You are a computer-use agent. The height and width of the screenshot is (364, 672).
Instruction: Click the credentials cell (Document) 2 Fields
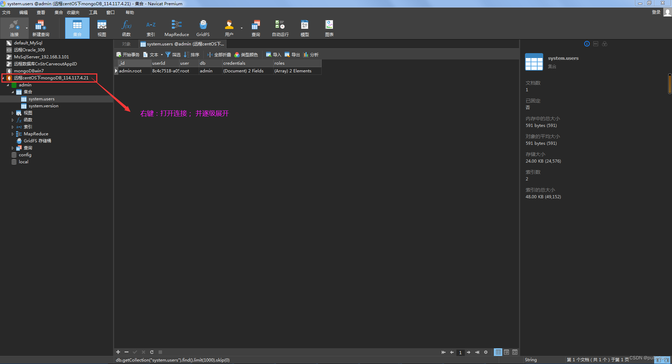click(248, 71)
